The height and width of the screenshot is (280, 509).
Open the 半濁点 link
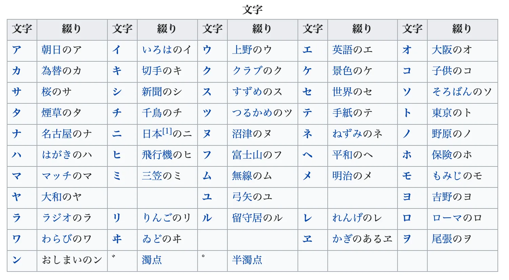(x=247, y=260)
